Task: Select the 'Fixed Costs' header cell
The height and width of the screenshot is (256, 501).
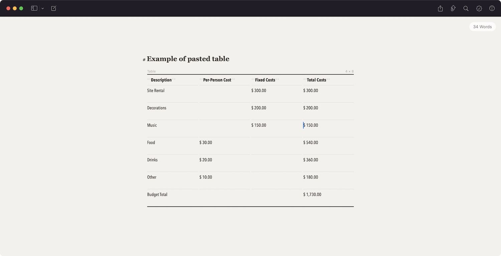Action: (x=265, y=80)
